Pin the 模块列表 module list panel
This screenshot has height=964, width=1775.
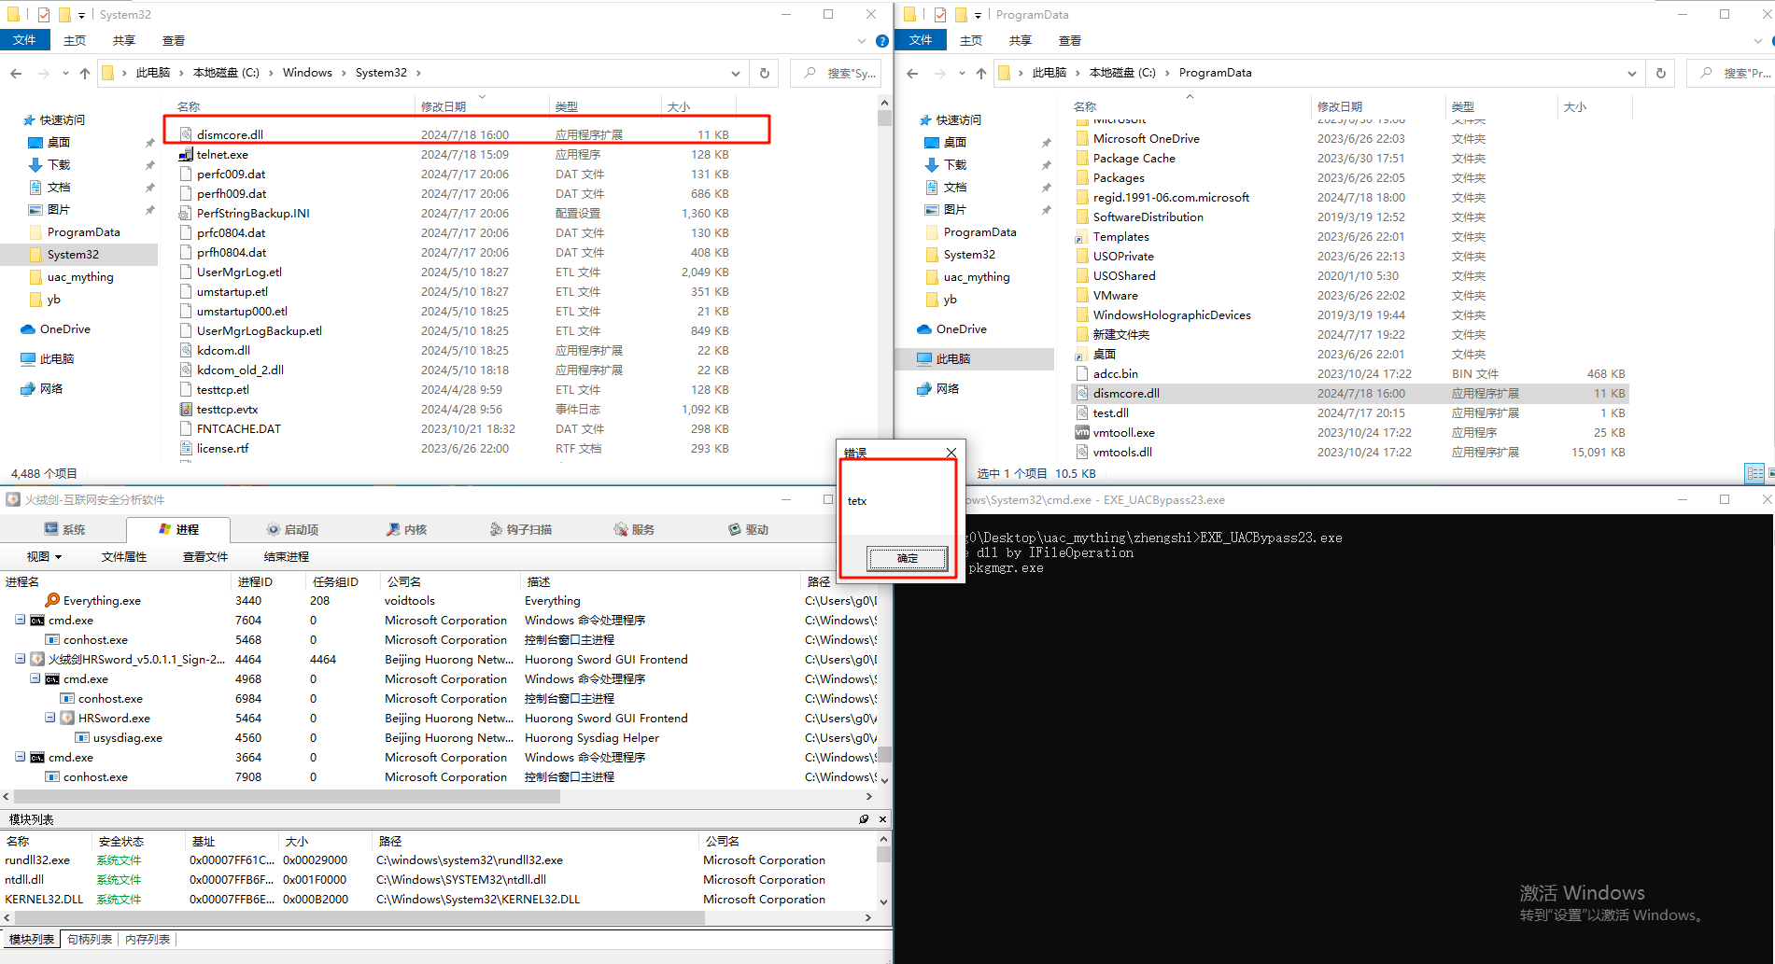click(x=864, y=818)
